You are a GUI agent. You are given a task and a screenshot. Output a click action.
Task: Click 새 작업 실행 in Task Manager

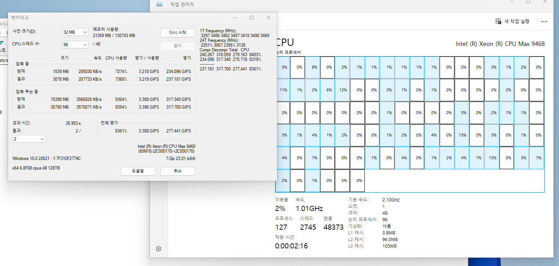(x=512, y=21)
